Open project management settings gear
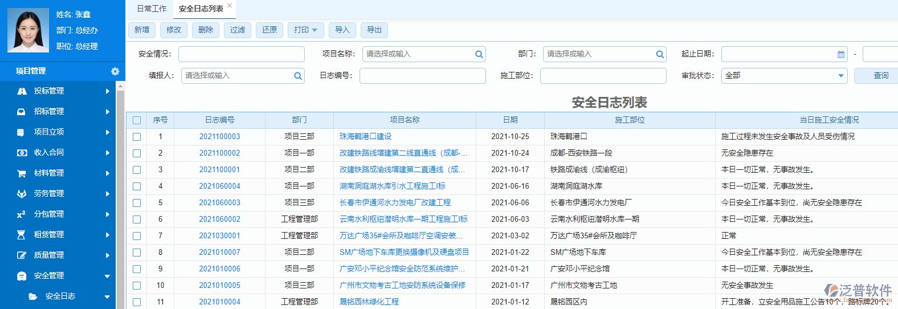Screen dimensions: 898x309 pos(115,71)
